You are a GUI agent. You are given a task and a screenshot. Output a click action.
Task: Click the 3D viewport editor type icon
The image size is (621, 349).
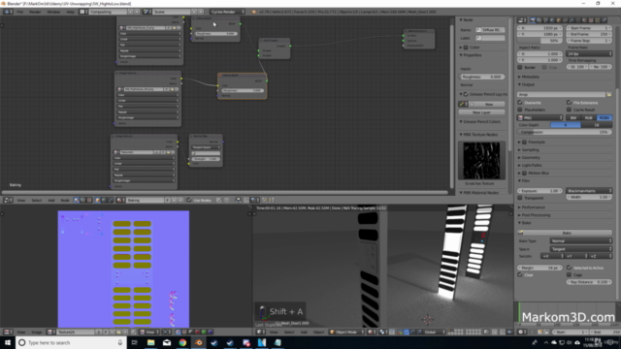tap(260, 332)
